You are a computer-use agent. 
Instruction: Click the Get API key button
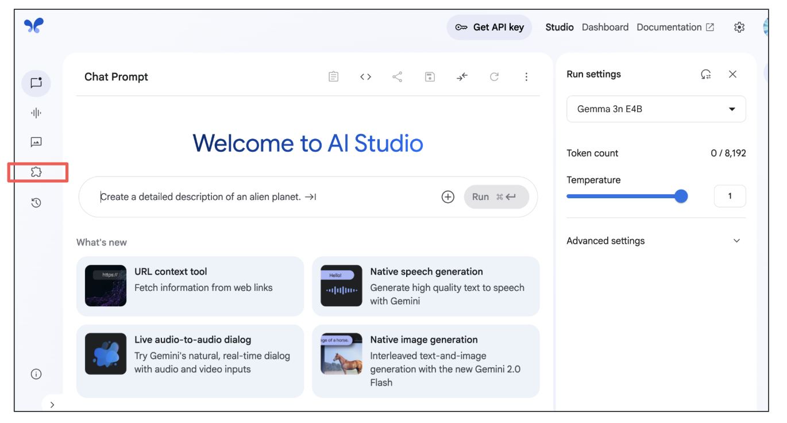[x=489, y=27]
